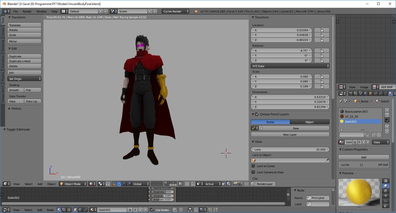This screenshot has height=213, width=396.
Task: Select Scene grease pencil data source
Action: (x=270, y=122)
